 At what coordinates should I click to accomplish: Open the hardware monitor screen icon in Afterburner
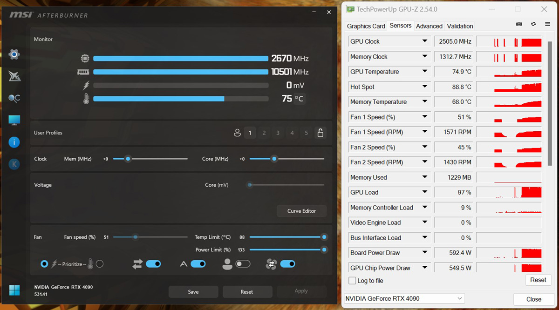click(14, 120)
